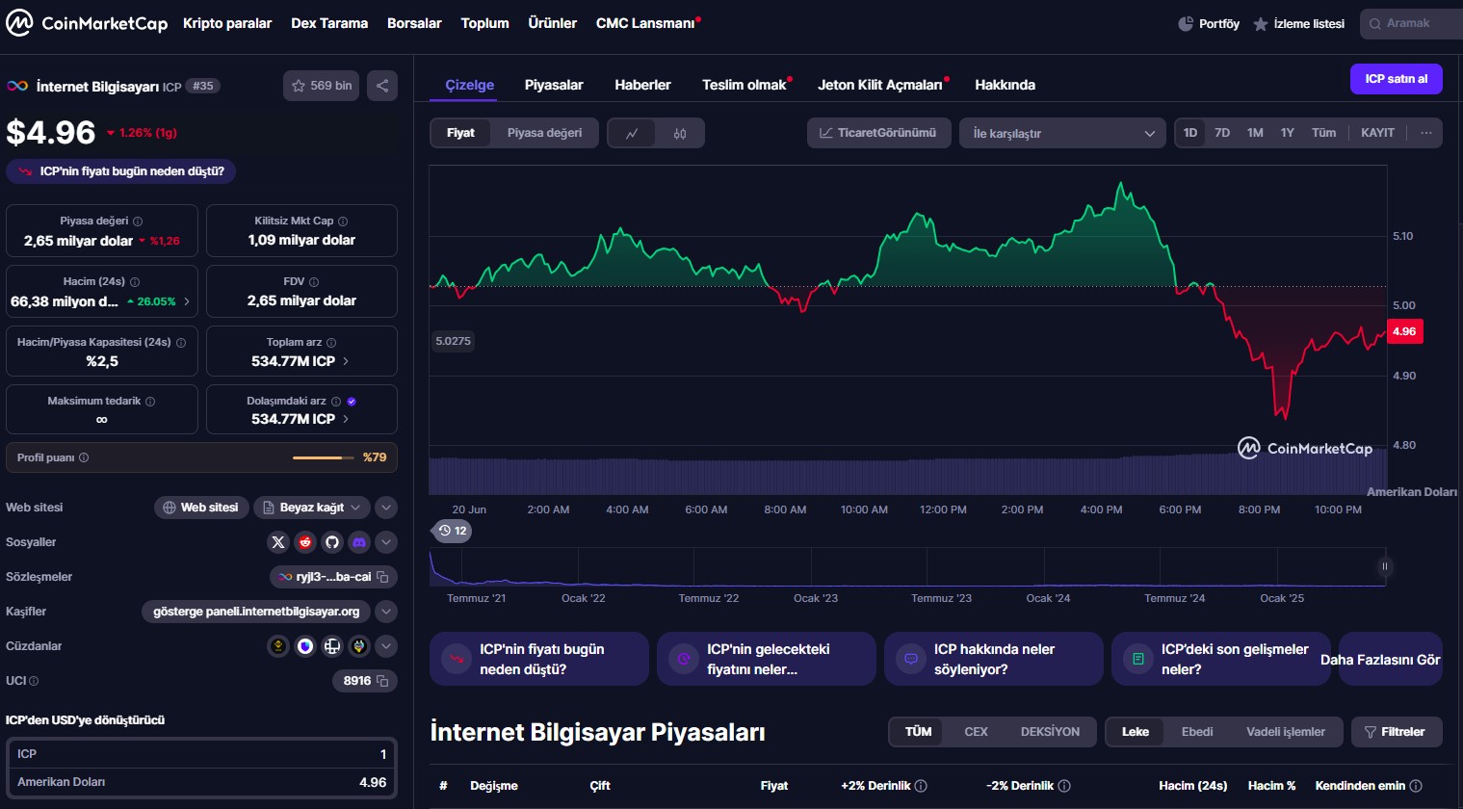Expand more Web sitesi links

pos(386,508)
